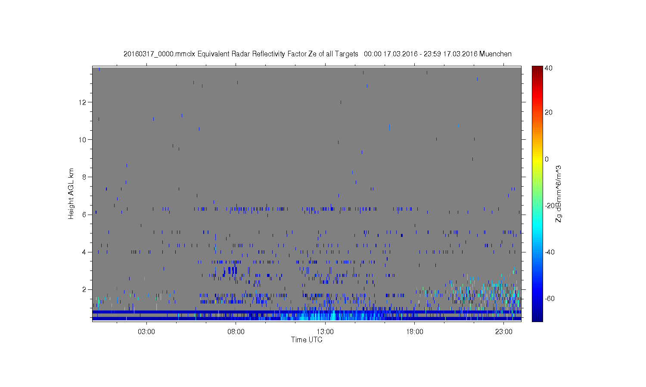Viewport: 646px width, 387px height.
Task: Click the colorbar value 40
Action: click(549, 68)
